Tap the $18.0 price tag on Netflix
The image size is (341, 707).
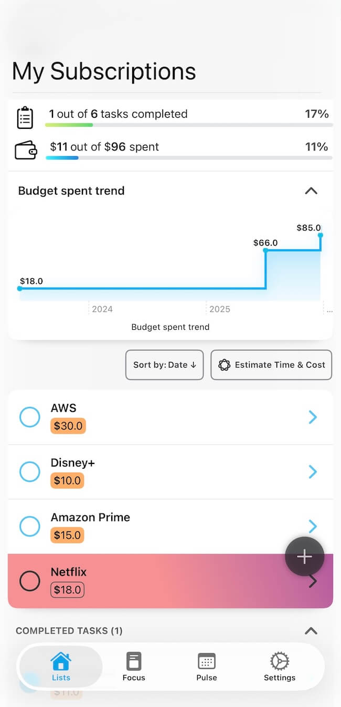68,590
